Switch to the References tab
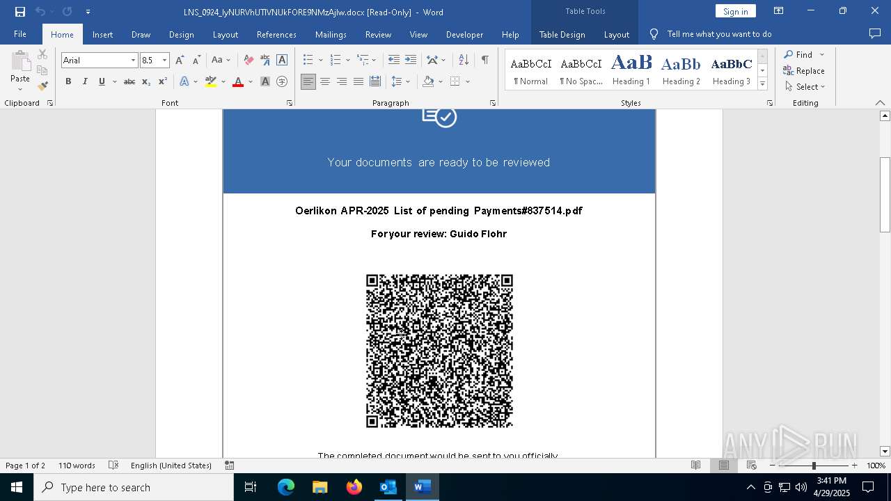Viewport: 891px width, 501px height. [276, 34]
